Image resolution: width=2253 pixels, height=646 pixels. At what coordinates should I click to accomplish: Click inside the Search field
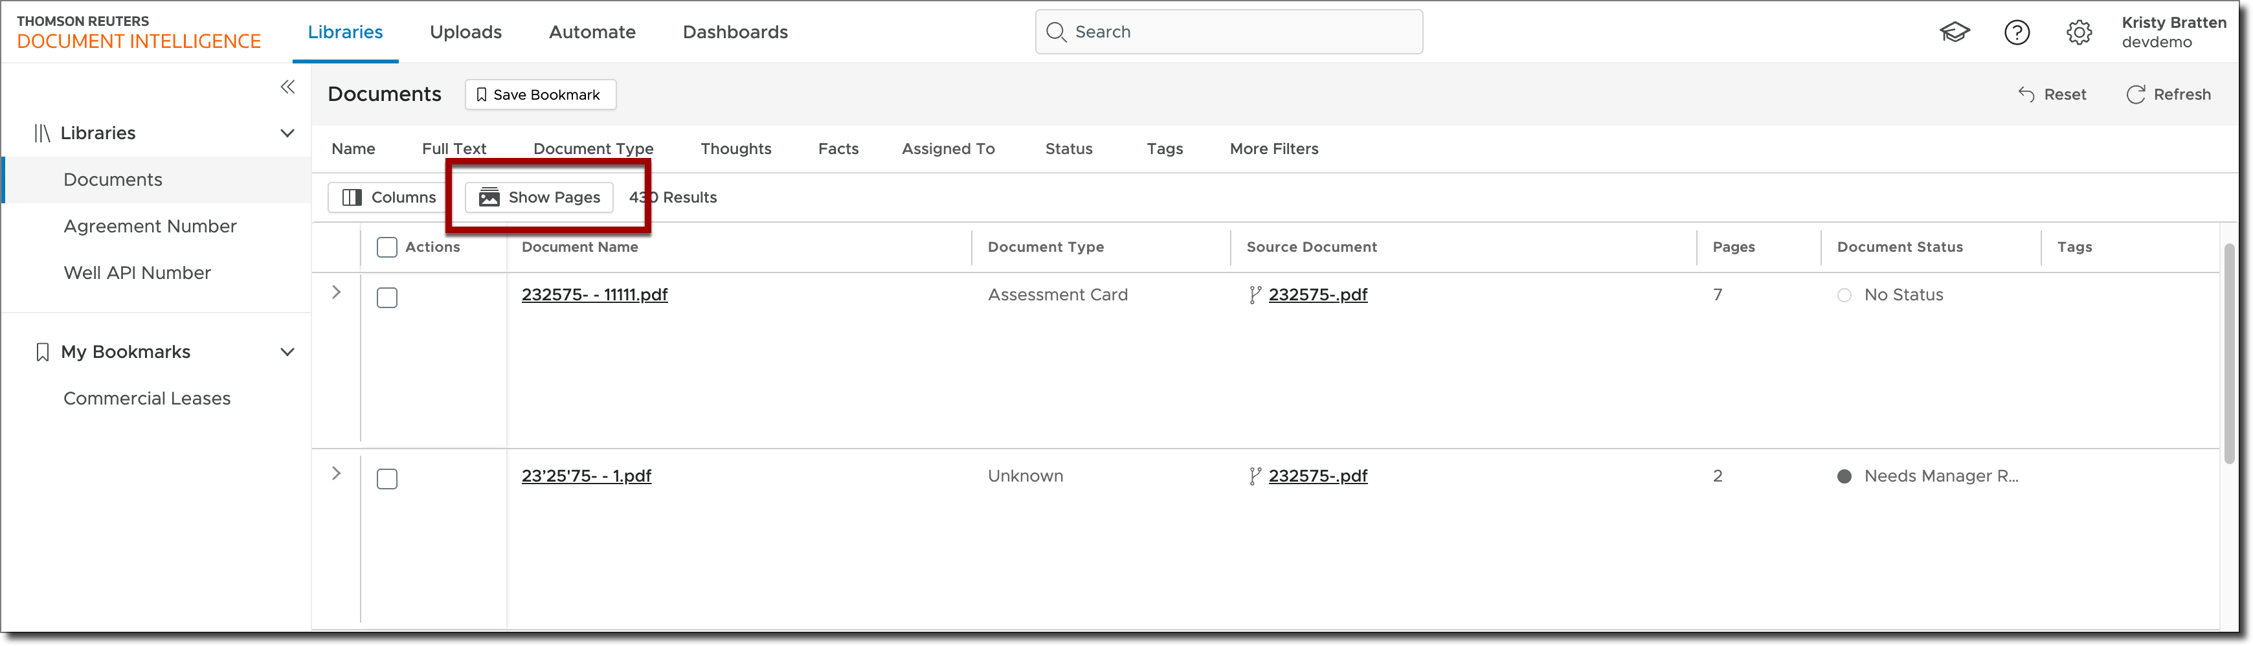[1224, 32]
